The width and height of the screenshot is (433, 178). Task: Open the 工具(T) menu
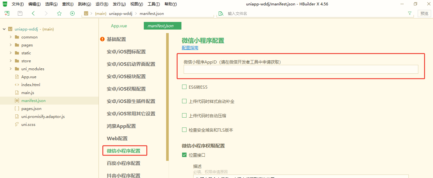(154, 4)
